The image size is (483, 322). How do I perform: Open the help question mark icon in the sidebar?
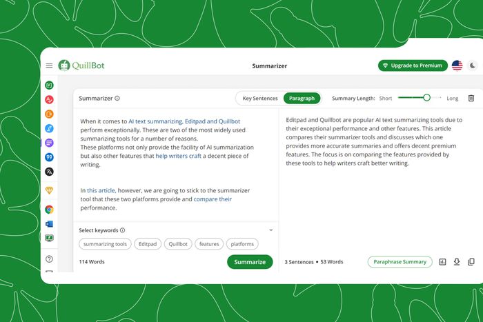pyautogui.click(x=49, y=259)
